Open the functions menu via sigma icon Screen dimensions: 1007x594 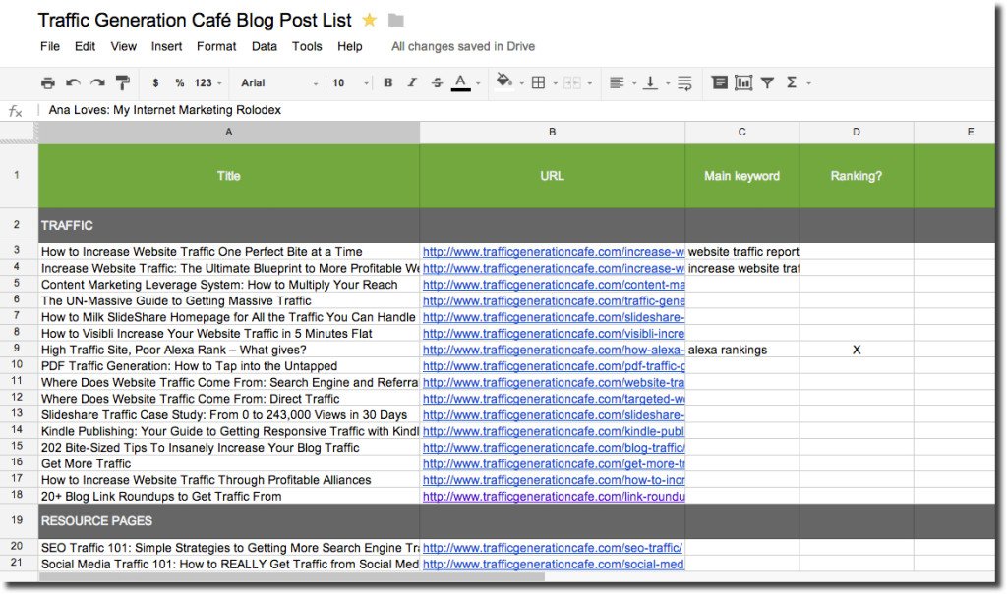tap(792, 82)
